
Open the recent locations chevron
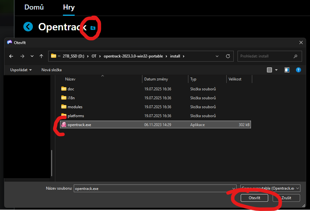(x=32, y=56)
